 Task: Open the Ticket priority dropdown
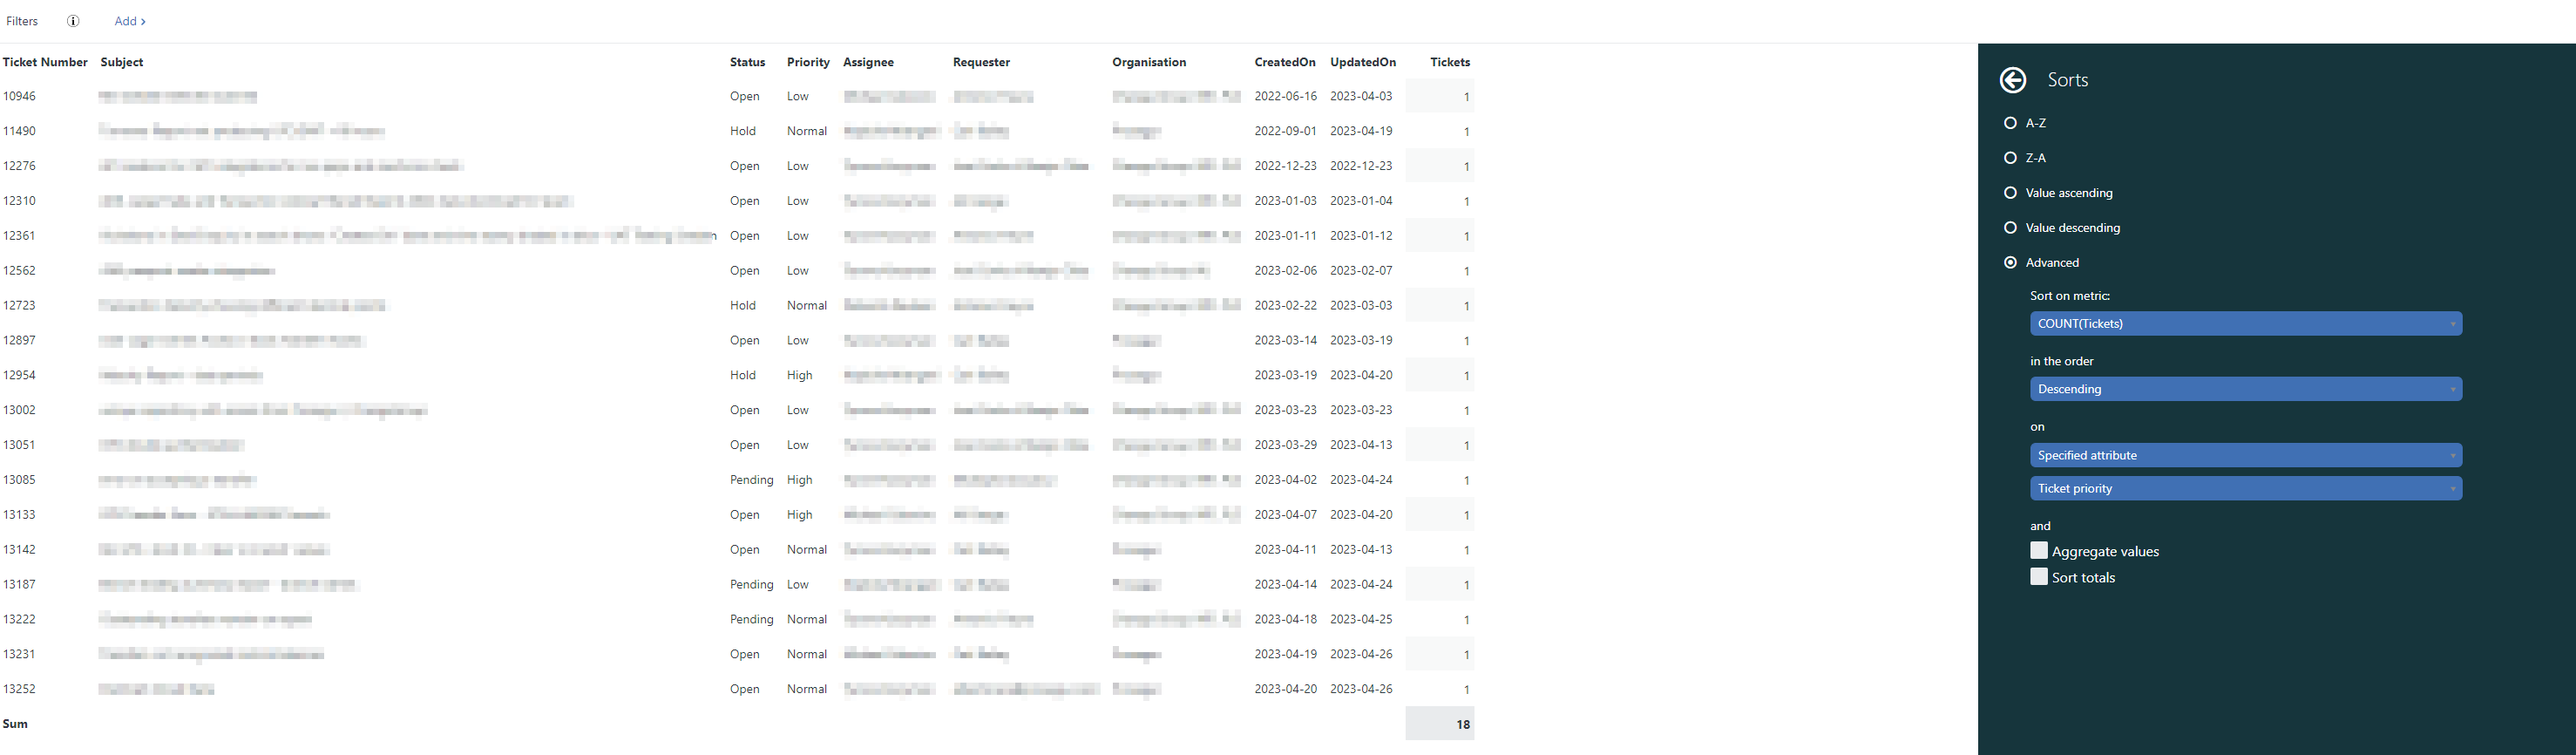click(x=2245, y=489)
